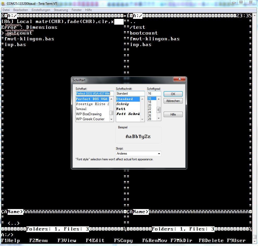The image size is (258, 246).
Task: Close the Schriftart dialog with X
Action: 180,79
